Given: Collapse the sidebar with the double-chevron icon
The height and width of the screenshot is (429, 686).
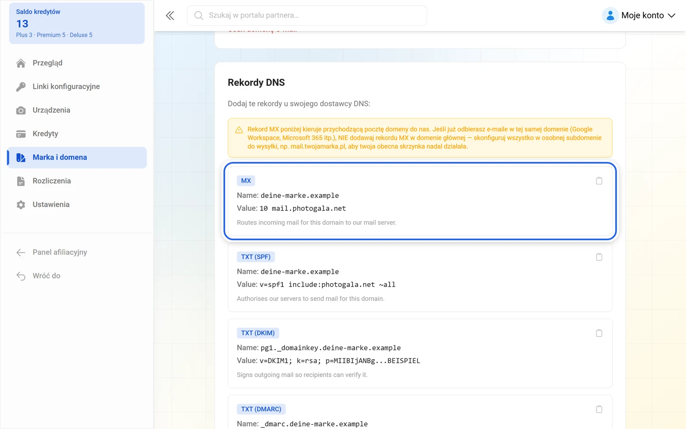Looking at the screenshot, I should click(170, 16).
